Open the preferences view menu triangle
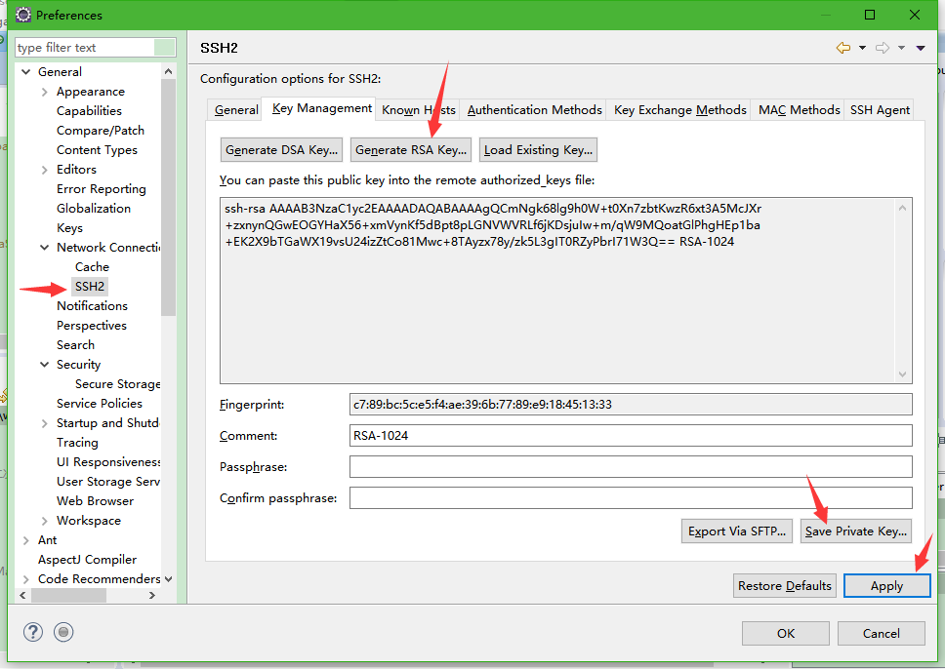The image size is (945, 669). point(921,48)
